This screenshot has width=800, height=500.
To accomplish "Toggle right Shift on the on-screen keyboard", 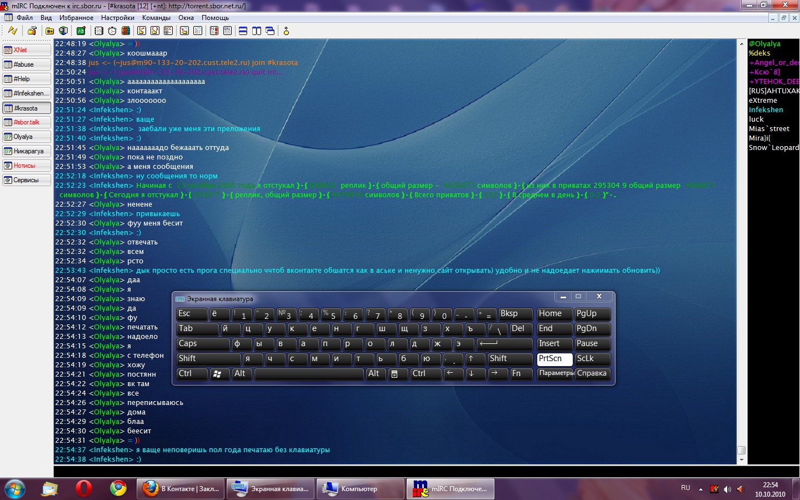I will pos(509,359).
